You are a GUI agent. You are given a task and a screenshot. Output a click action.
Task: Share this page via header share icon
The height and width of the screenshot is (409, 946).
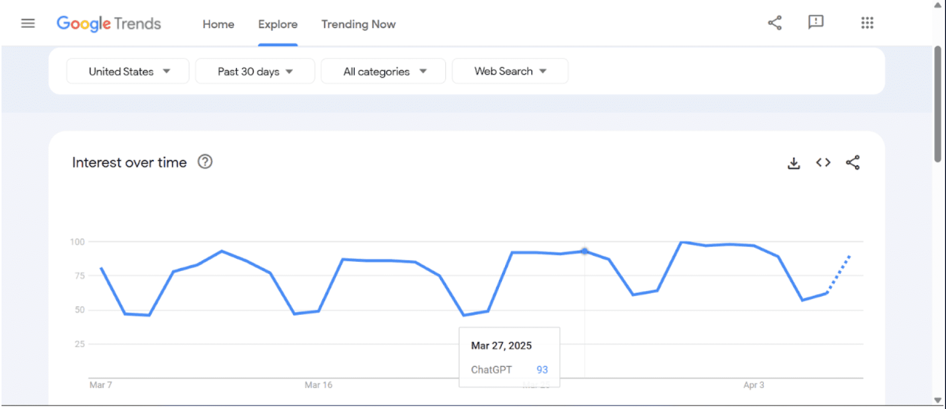click(774, 23)
